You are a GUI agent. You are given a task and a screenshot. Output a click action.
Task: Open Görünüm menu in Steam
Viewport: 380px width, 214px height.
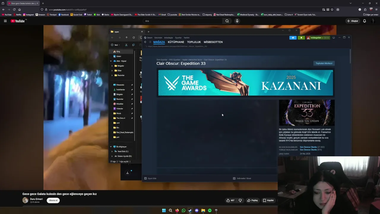click(158, 38)
